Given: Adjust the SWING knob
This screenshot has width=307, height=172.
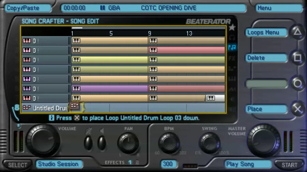Looking at the screenshot, I should click(210, 143).
